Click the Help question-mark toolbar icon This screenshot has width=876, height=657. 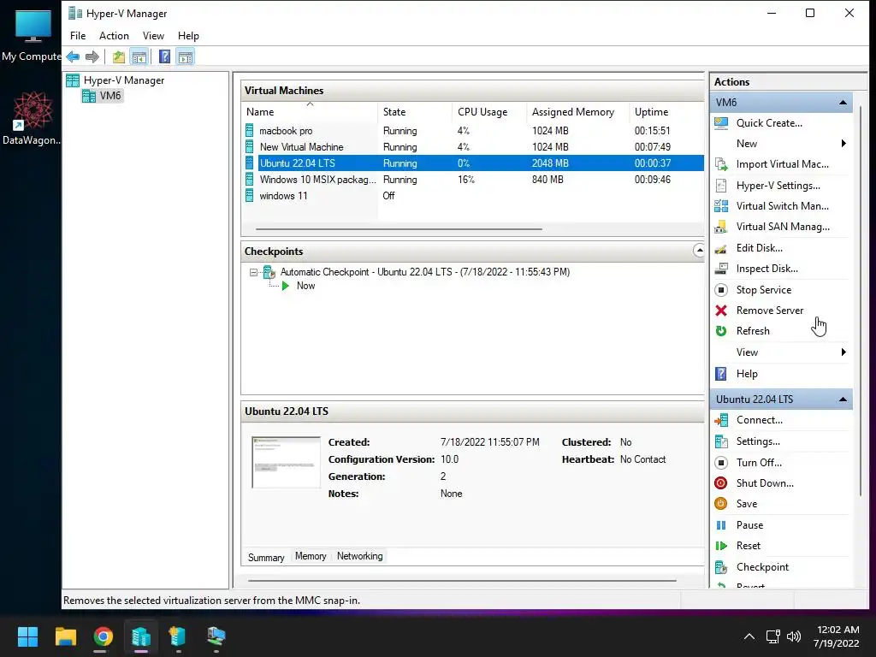[165, 56]
